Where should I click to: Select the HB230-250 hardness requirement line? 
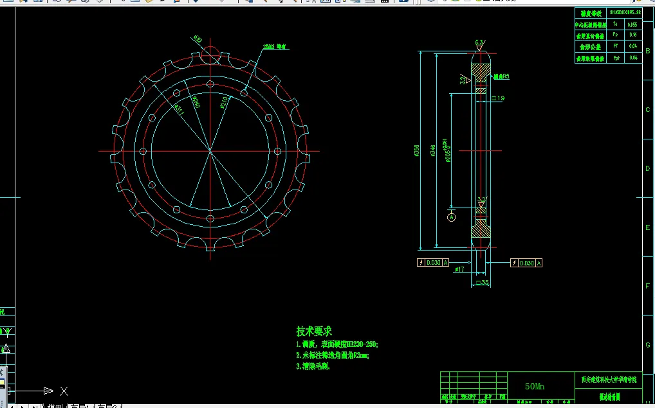coord(337,344)
